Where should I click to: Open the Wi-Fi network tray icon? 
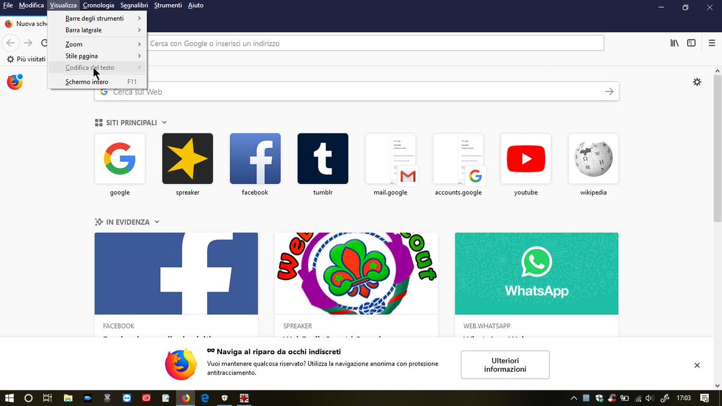pyautogui.click(x=638, y=398)
